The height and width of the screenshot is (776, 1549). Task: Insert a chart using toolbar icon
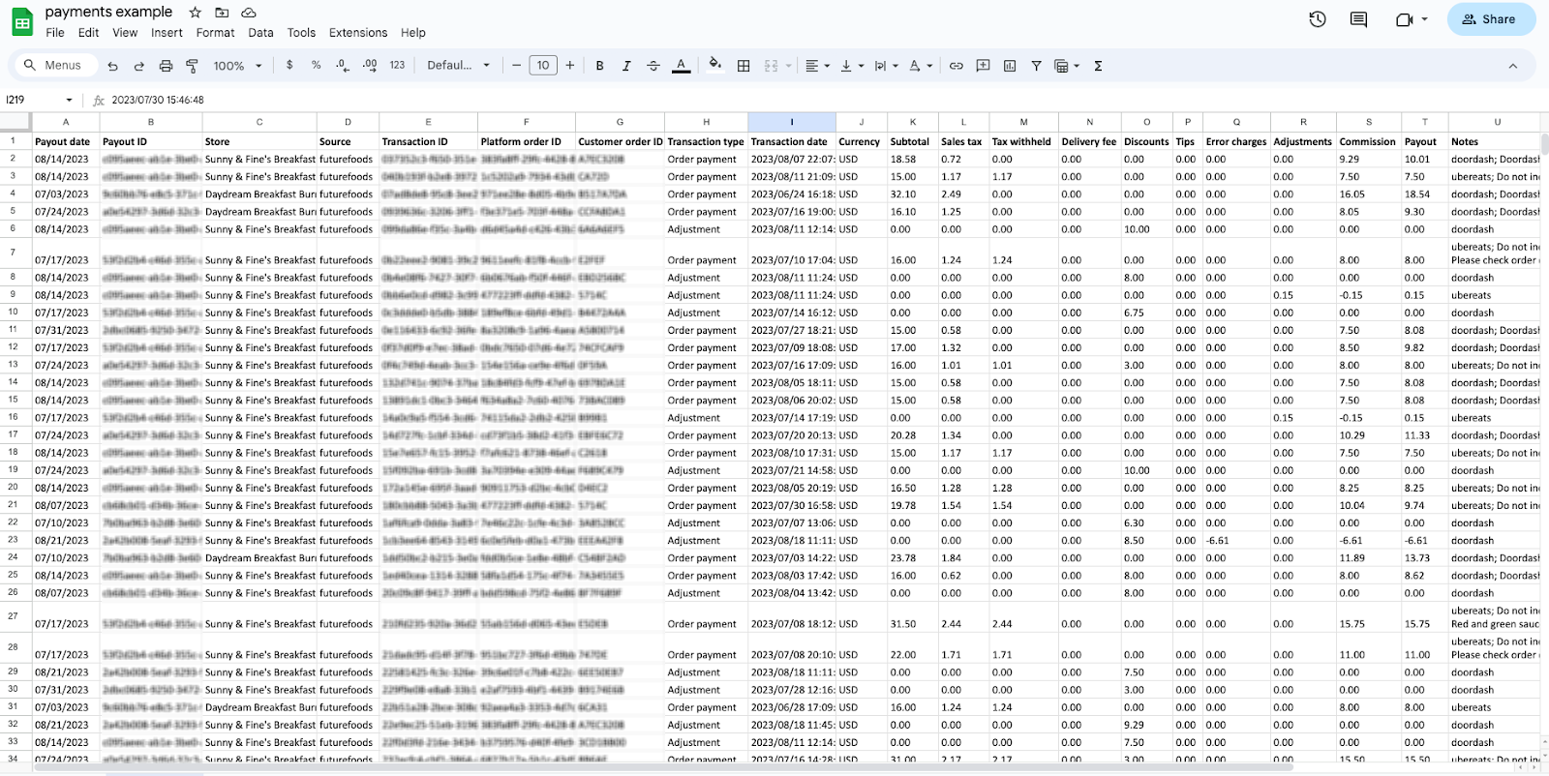tap(1010, 66)
